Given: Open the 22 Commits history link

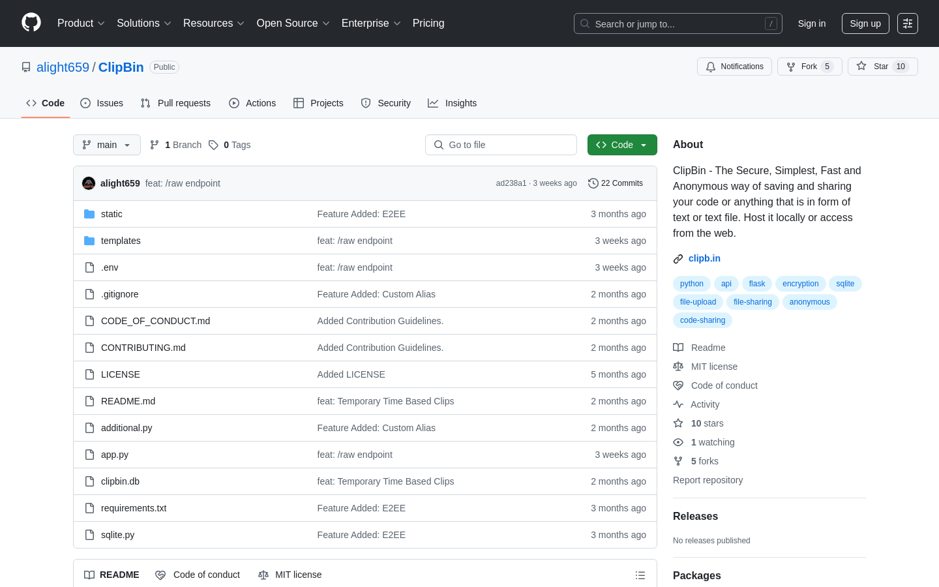Looking at the screenshot, I should coord(616,183).
